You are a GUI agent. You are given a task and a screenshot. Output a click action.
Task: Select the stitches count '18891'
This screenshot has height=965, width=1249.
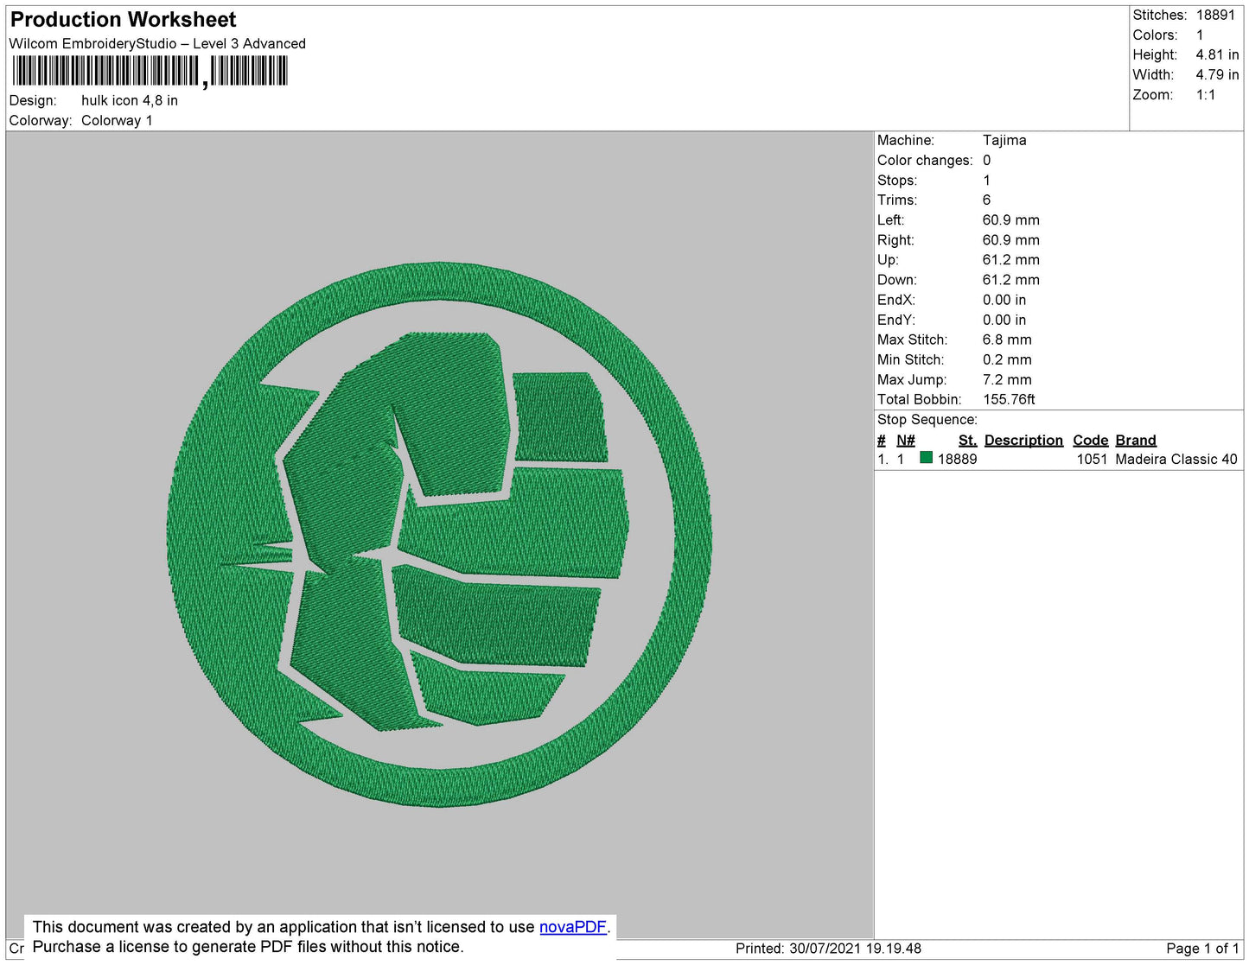click(x=1215, y=15)
